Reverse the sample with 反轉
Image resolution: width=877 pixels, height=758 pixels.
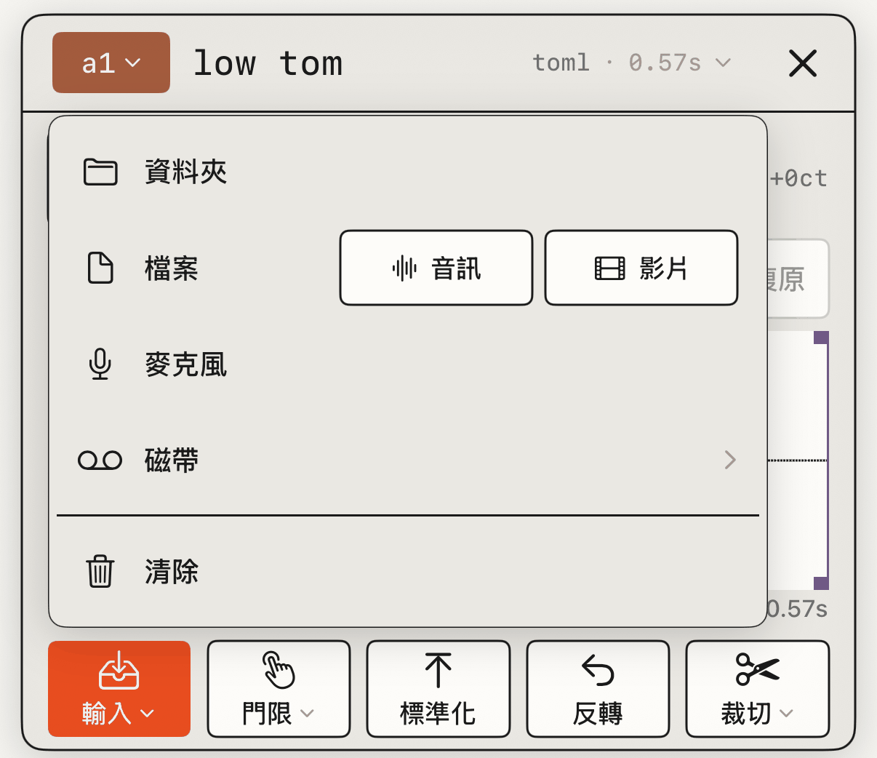(x=598, y=689)
